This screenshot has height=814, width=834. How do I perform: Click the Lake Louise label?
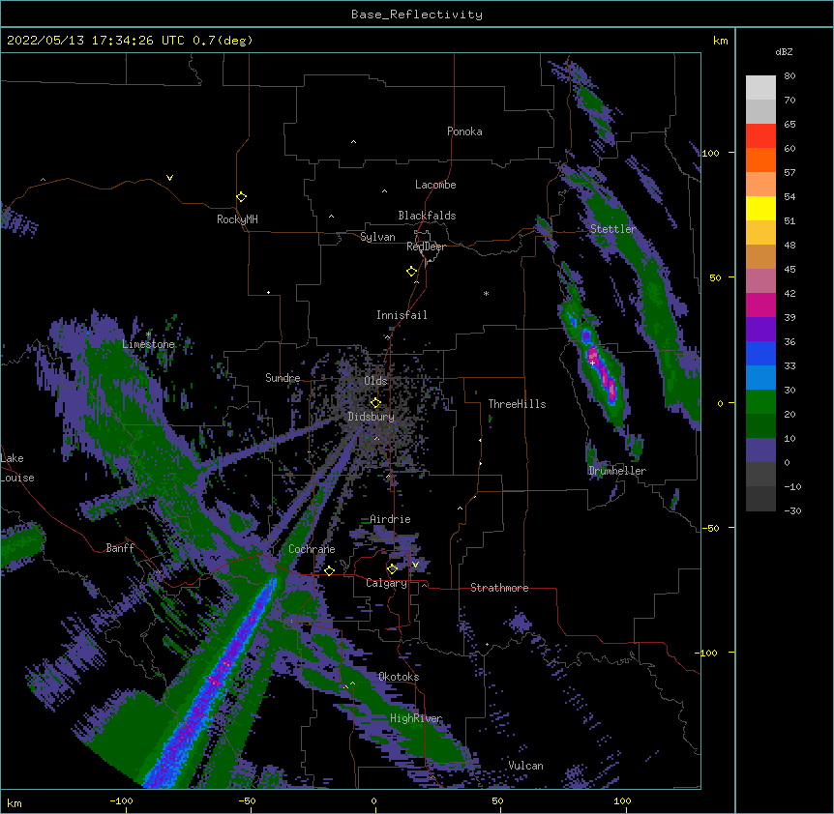17,468
